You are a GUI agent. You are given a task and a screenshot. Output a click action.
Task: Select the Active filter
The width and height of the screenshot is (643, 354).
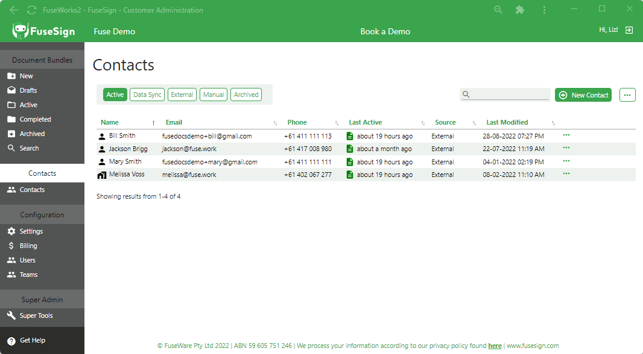[x=115, y=95]
